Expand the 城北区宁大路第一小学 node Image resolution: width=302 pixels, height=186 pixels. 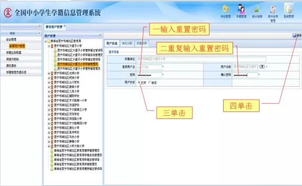click(49, 101)
